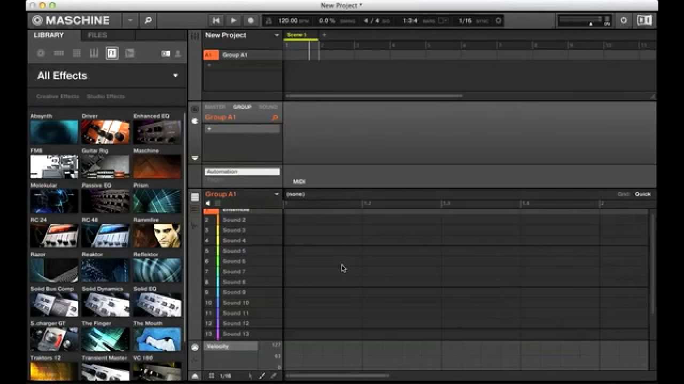Filter by Creative Effects
The width and height of the screenshot is (684, 384).
57,97
